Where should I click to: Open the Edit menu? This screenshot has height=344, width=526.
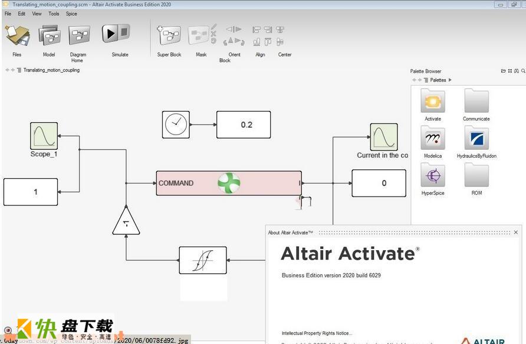point(21,14)
